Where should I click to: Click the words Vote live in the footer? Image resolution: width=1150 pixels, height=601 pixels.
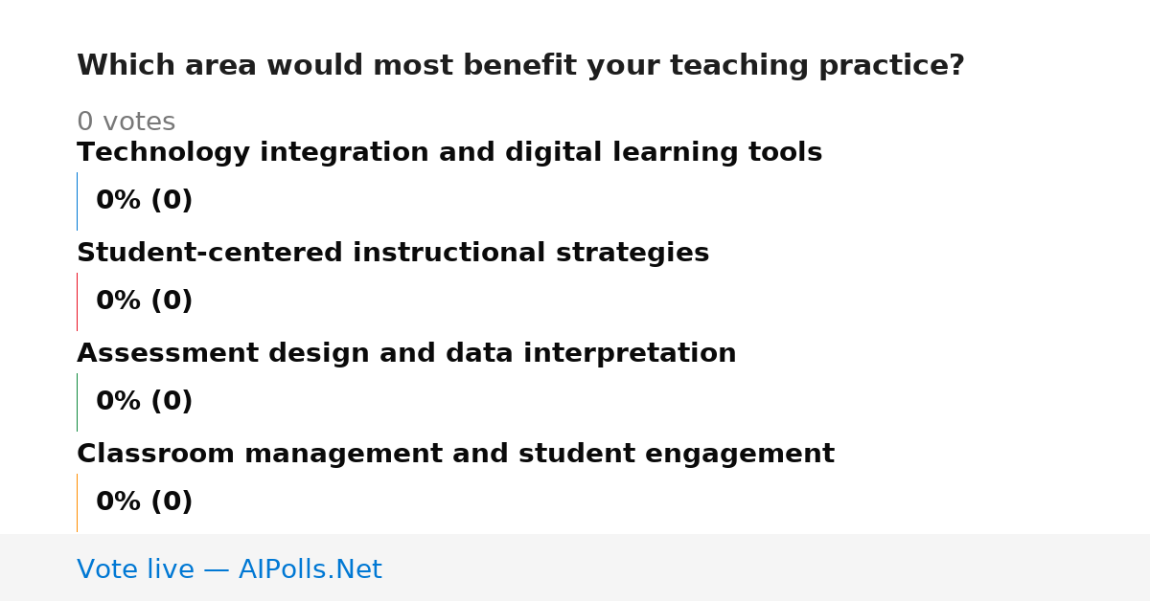pos(135,570)
